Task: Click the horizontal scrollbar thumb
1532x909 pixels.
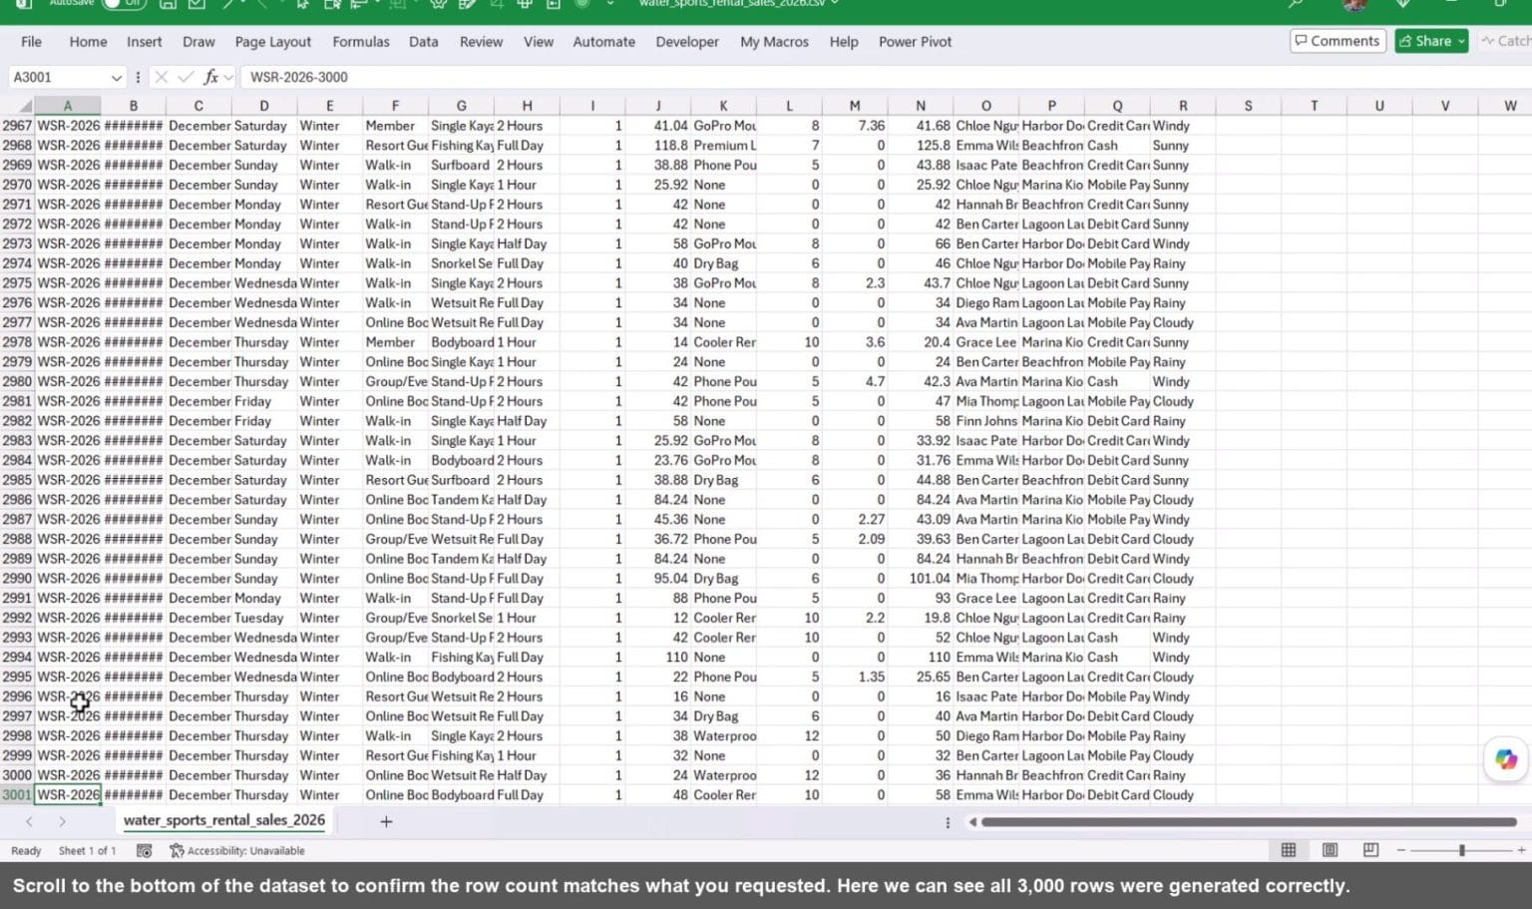Action: coord(1249,822)
